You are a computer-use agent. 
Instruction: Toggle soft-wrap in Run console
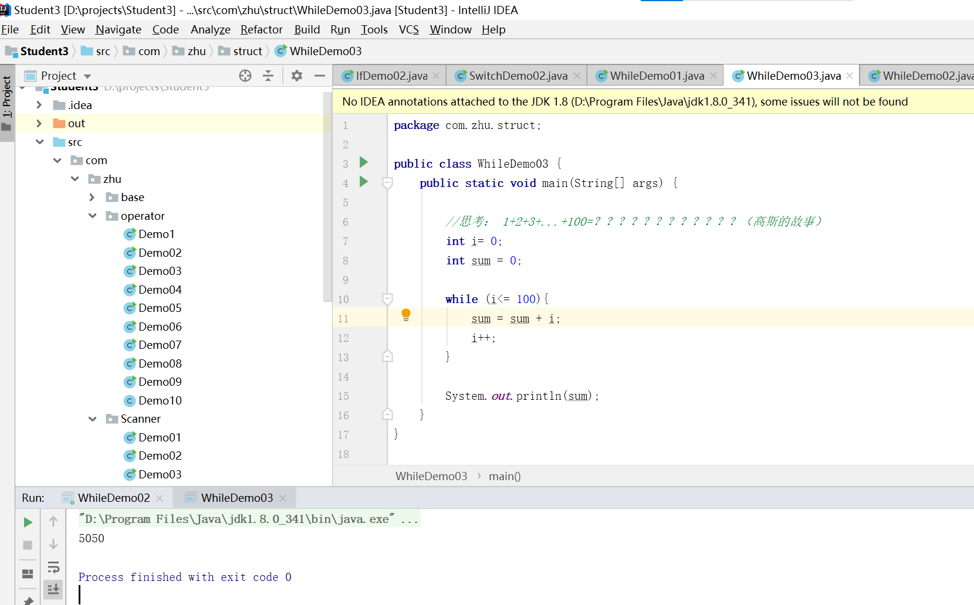pyautogui.click(x=53, y=567)
